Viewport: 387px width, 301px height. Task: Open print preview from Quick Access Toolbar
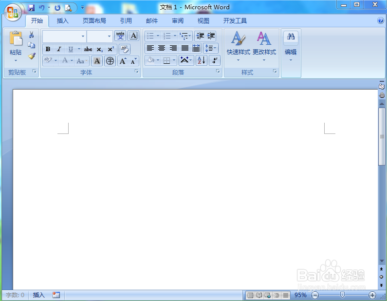point(68,8)
